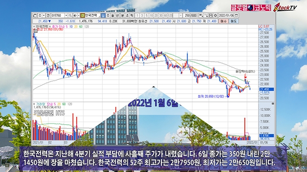Viewport: 307px width, 172px height.
Task: Click the 250 candle count input field
Action: [x=187, y=15]
